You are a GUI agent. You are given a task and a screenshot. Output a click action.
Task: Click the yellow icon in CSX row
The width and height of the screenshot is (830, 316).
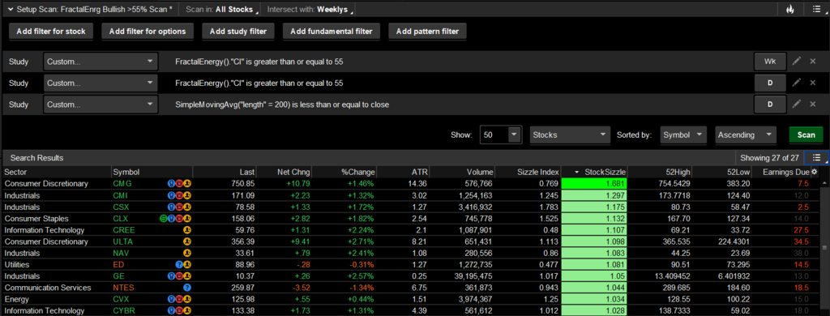tap(187, 207)
